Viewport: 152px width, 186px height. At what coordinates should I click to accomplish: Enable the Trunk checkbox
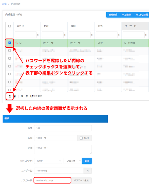pos(81,138)
